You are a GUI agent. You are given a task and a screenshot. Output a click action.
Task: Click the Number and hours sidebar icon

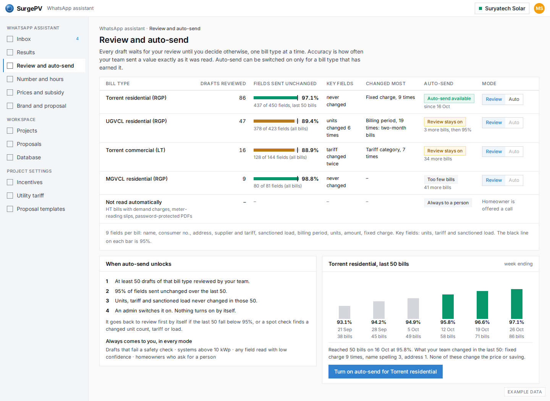(10, 79)
